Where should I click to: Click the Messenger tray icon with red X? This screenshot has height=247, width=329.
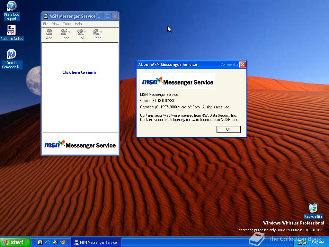(x=300, y=242)
